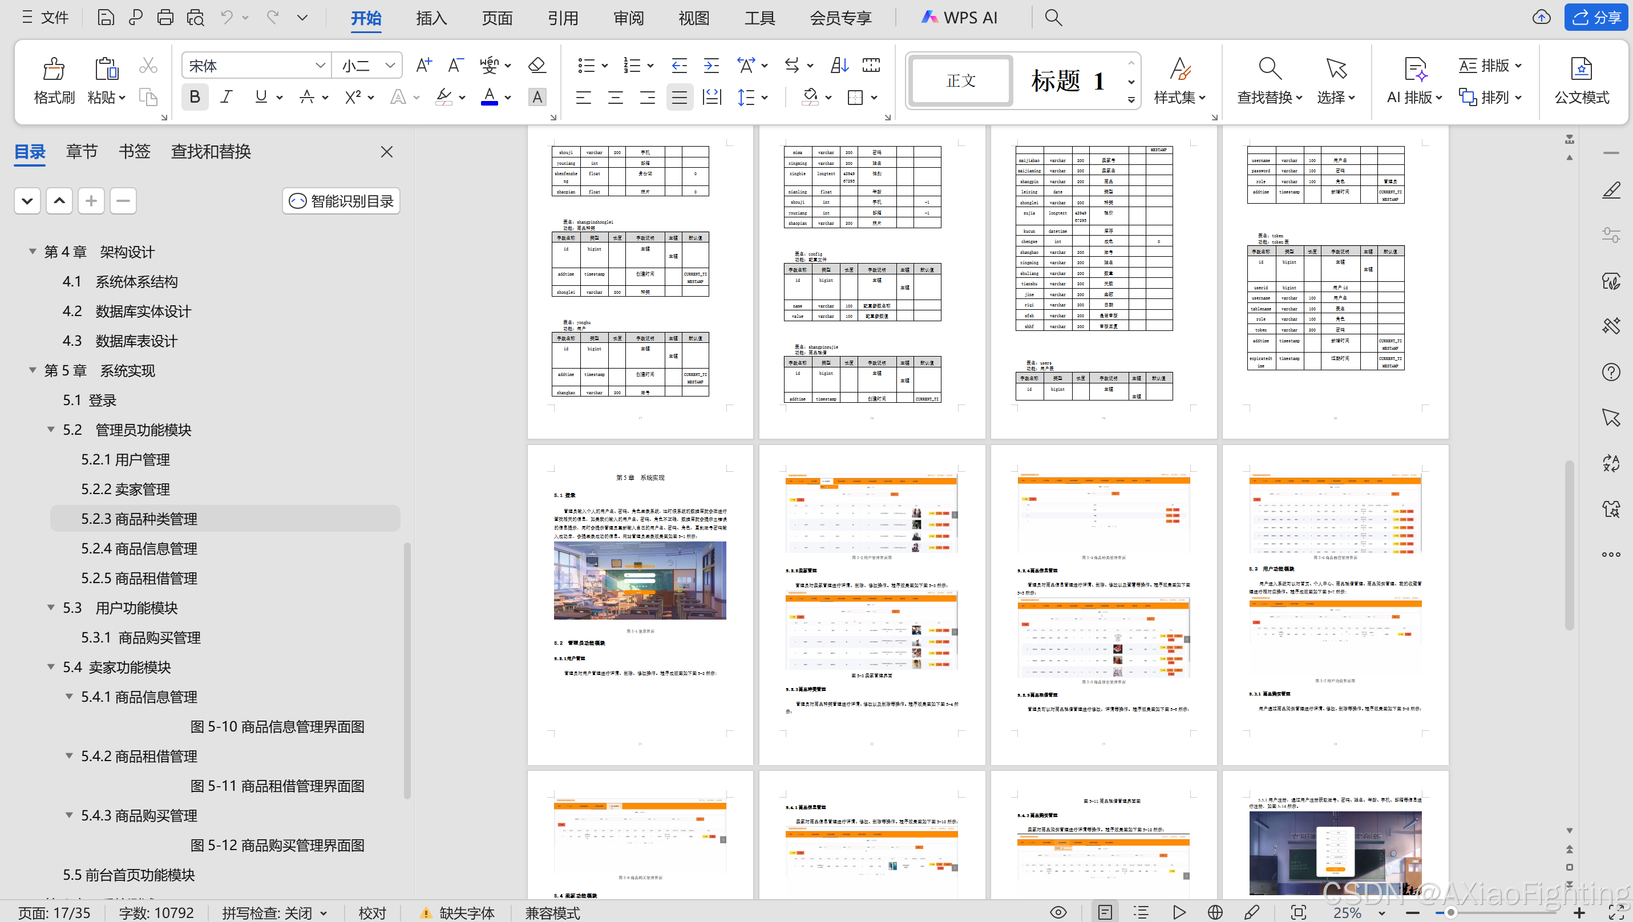The image size is (1633, 922).
Task: Click the print icon in quick access
Action: coord(165,18)
